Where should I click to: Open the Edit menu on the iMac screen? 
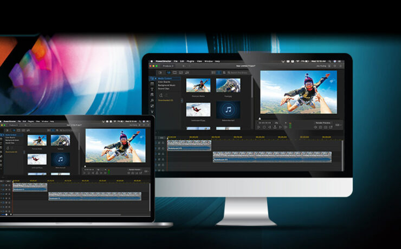tap(182, 61)
